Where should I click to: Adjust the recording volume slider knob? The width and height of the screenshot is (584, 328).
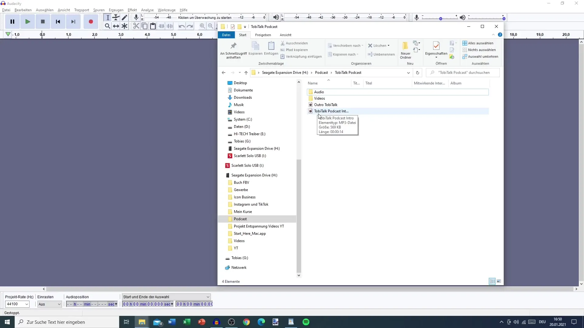[441, 19]
